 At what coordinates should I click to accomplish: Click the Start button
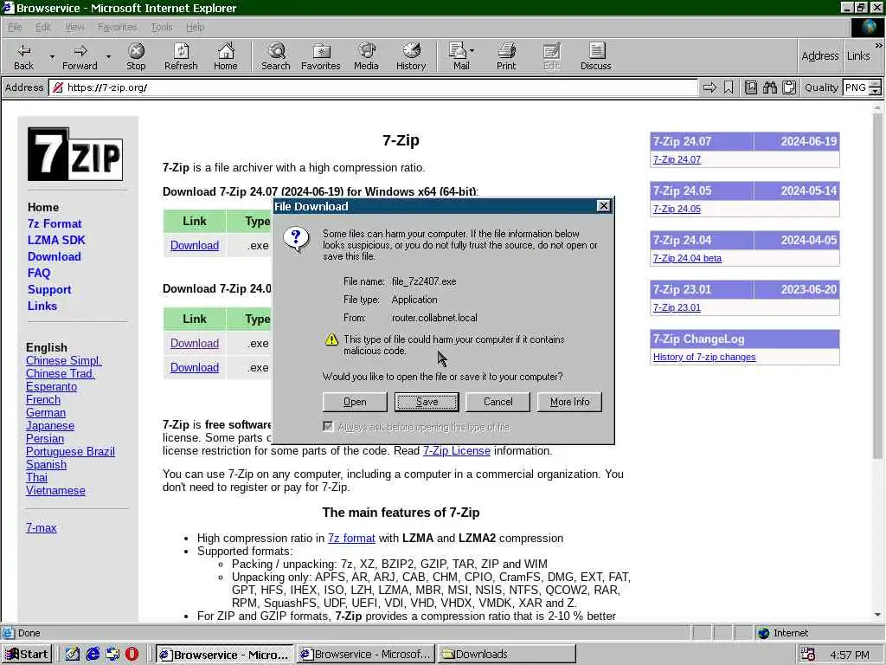(27, 655)
